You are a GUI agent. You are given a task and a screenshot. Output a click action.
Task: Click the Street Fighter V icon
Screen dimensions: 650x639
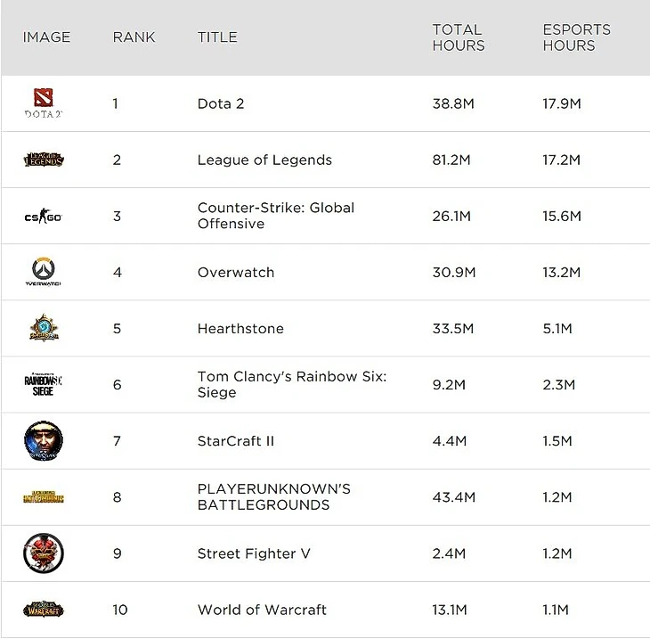pyautogui.click(x=43, y=553)
